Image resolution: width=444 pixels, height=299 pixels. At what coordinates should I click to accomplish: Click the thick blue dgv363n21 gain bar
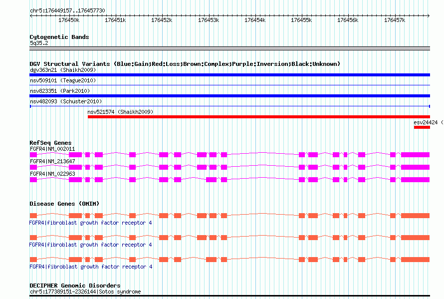point(229,75)
